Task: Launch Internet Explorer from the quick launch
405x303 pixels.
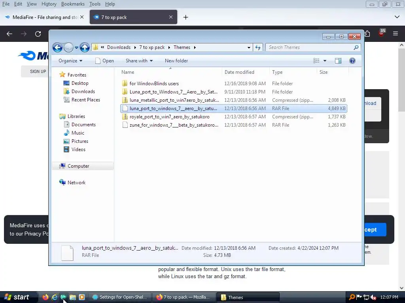Action: (55, 297)
